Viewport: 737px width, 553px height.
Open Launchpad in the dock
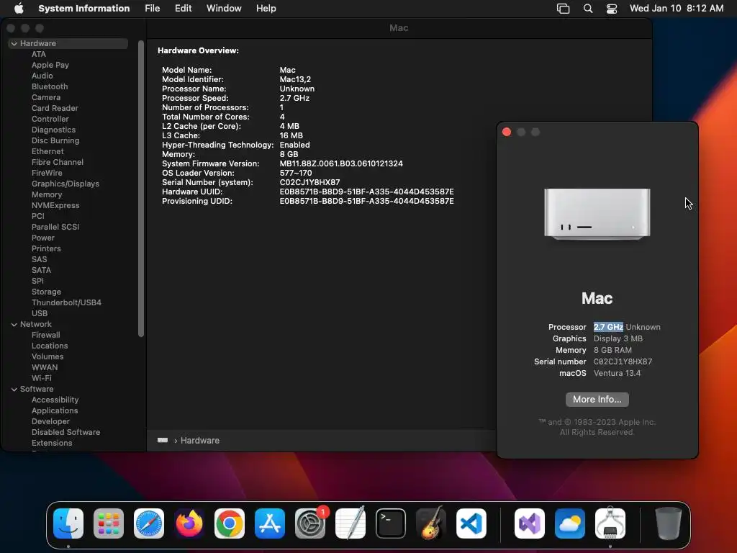(x=109, y=523)
